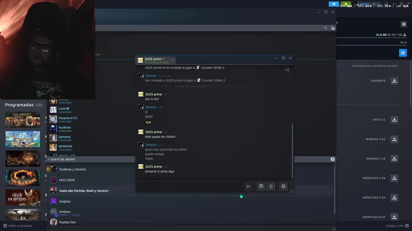This screenshot has width=412, height=231.
Task: Create a new group chat with plus icon
Action: tap(332, 159)
